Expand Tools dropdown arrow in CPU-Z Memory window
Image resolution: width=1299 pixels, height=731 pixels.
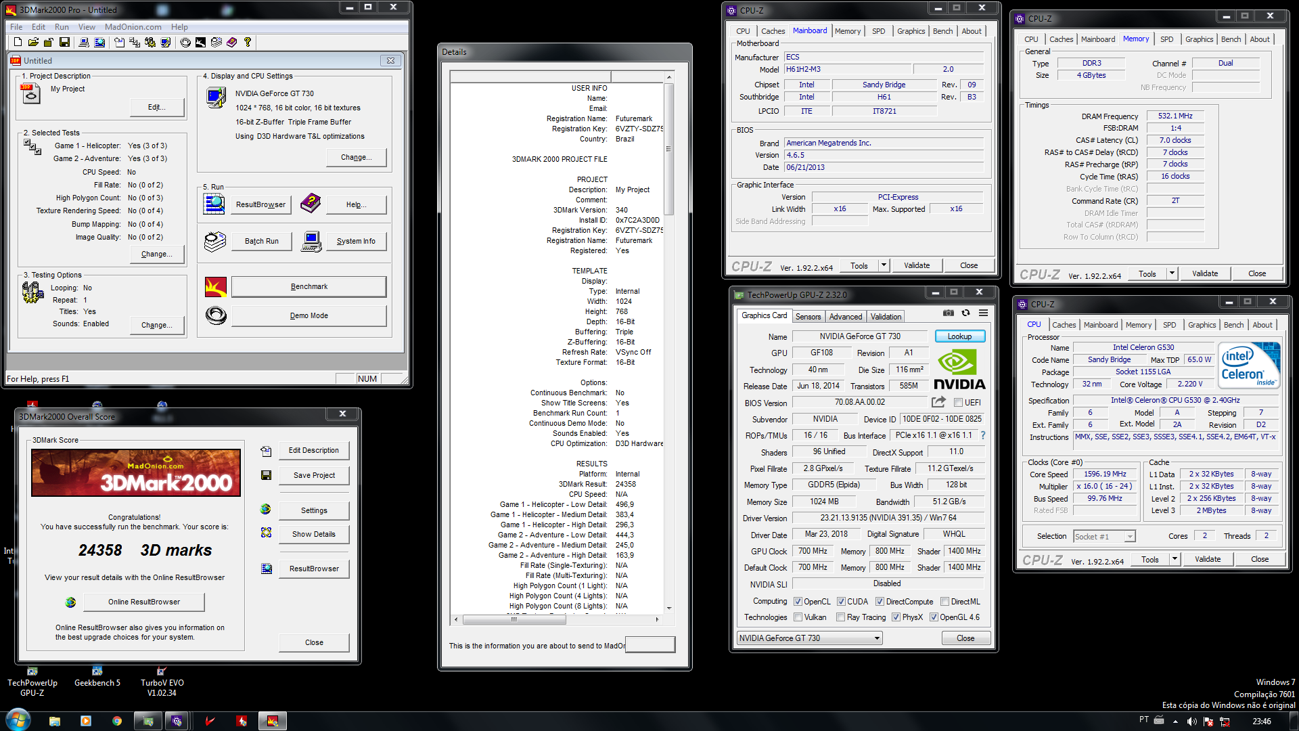pyautogui.click(x=1172, y=273)
